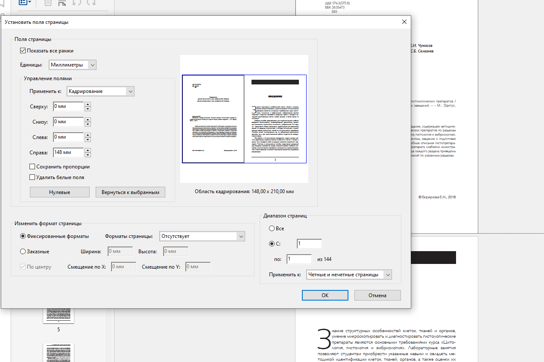Increase the Сверху margin with up arrow

(x=88, y=104)
